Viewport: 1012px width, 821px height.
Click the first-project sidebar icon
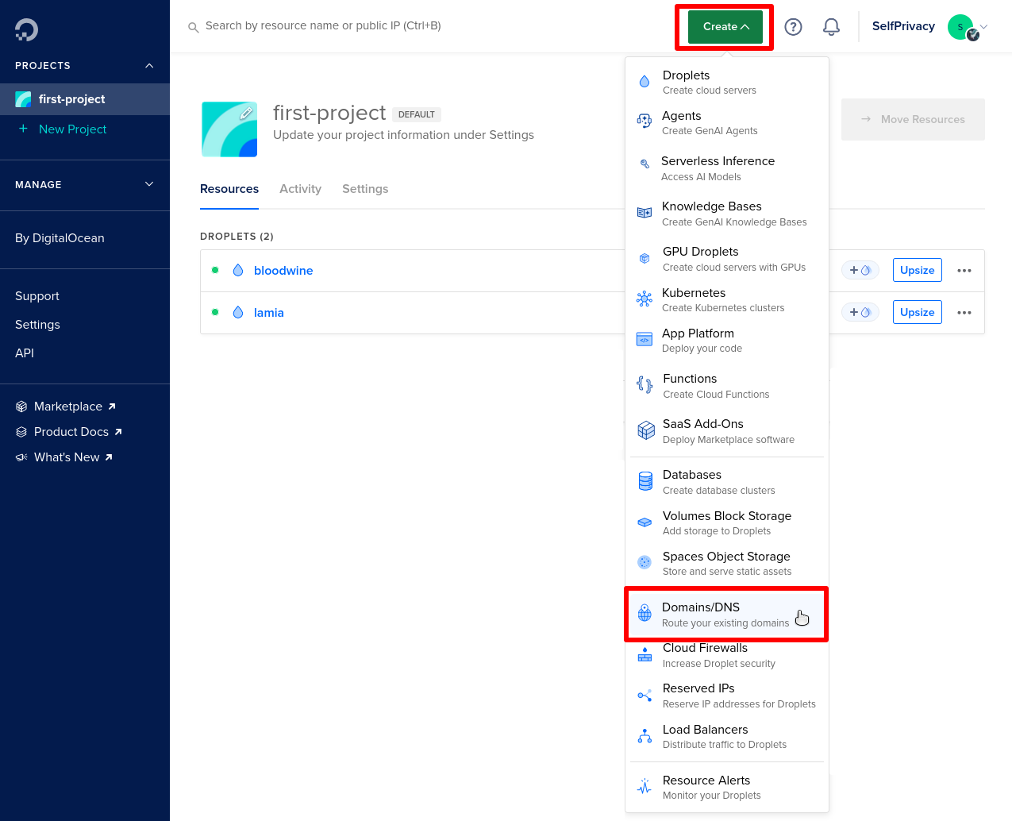[x=23, y=99]
